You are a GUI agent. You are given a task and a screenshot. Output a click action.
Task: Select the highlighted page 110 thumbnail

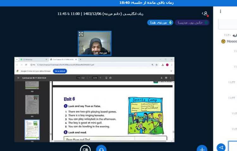(x=32, y=129)
